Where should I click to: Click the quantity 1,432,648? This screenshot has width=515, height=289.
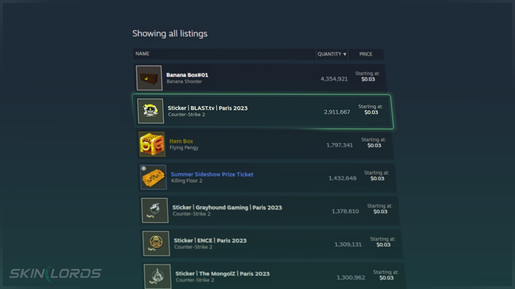pyautogui.click(x=342, y=178)
